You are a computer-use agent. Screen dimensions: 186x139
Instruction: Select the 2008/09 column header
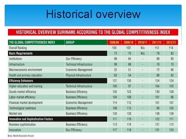tap(114, 42)
